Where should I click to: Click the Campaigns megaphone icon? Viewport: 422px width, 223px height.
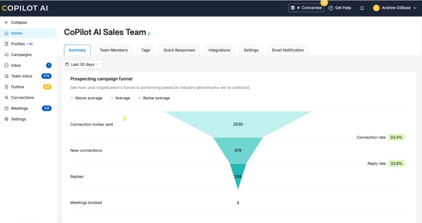(x=6, y=55)
